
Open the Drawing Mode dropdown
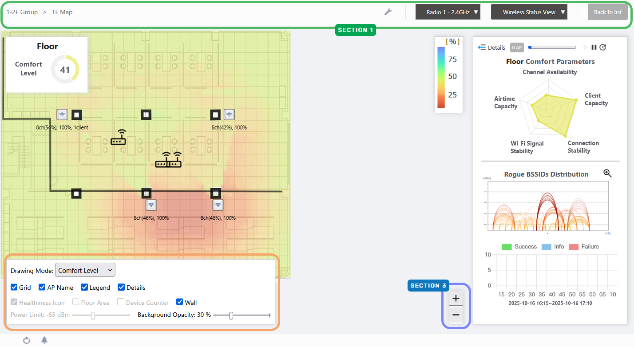[85, 270]
